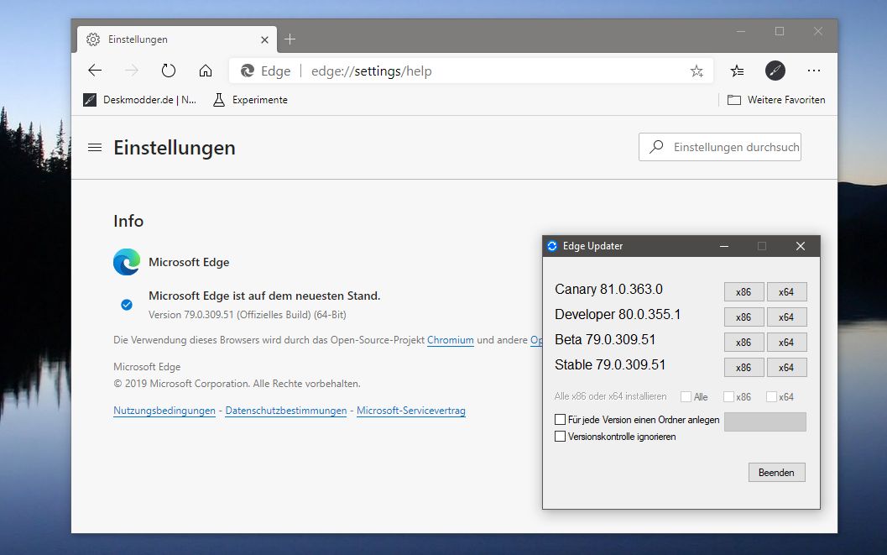Open the home page via house icon
887x555 pixels.
pyautogui.click(x=206, y=71)
